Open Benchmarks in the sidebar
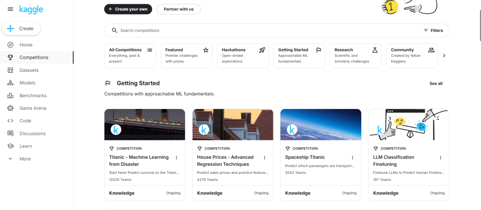This screenshot has width=481, height=210. pos(33,95)
